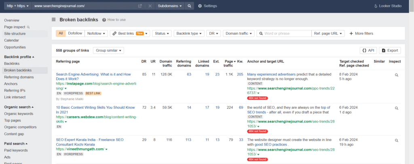Clear the URL with the X icon

point(150,6)
